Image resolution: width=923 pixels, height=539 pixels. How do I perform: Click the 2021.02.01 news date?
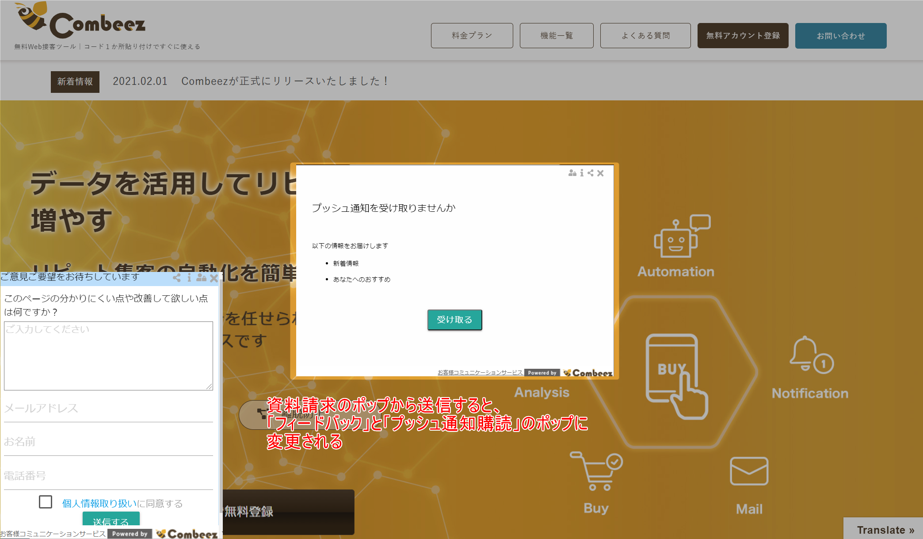pyautogui.click(x=140, y=81)
